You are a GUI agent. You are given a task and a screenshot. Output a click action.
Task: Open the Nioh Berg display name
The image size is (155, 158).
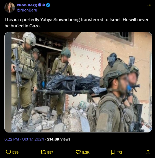(x=27, y=5)
